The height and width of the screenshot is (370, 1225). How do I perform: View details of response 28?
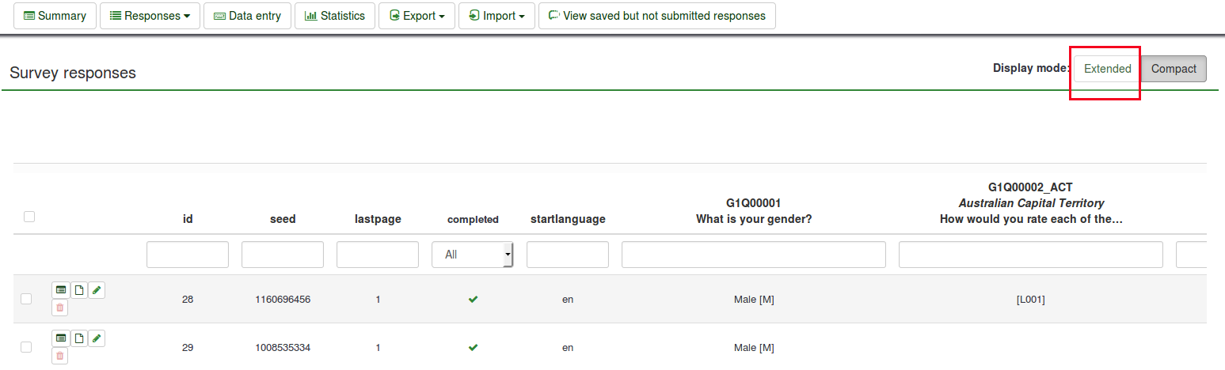[61, 290]
